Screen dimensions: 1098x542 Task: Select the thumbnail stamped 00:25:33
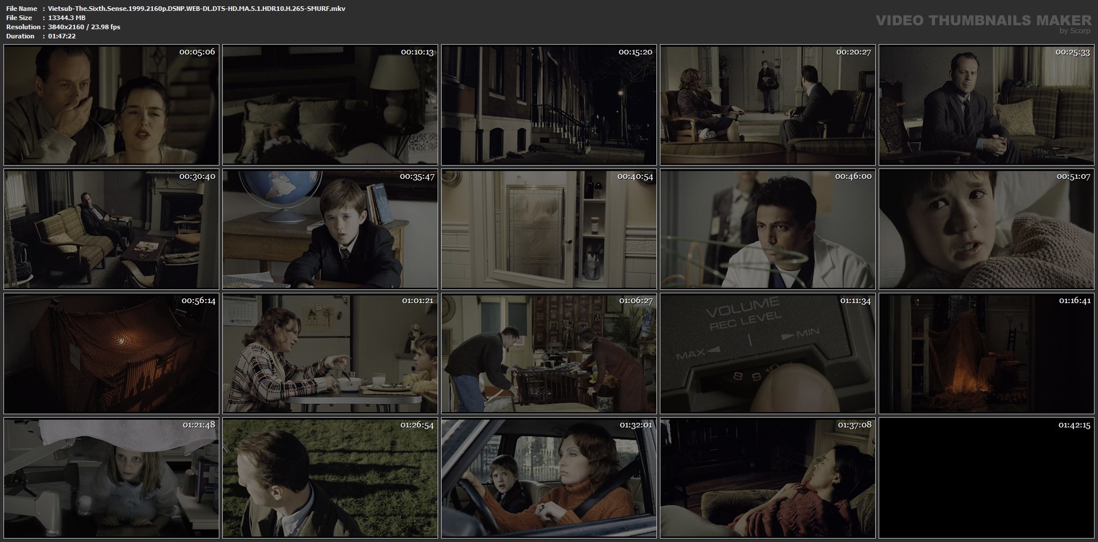(x=986, y=105)
